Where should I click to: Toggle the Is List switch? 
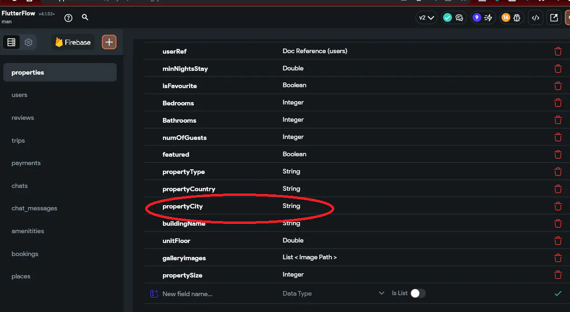[418, 293]
